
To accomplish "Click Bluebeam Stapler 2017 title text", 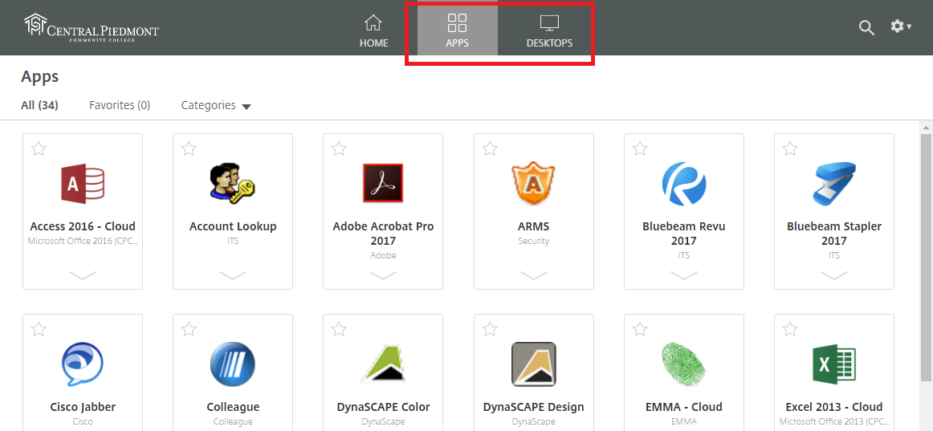I will tap(834, 234).
